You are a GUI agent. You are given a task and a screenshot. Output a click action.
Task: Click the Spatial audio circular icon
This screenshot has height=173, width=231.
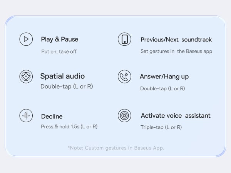(26, 76)
